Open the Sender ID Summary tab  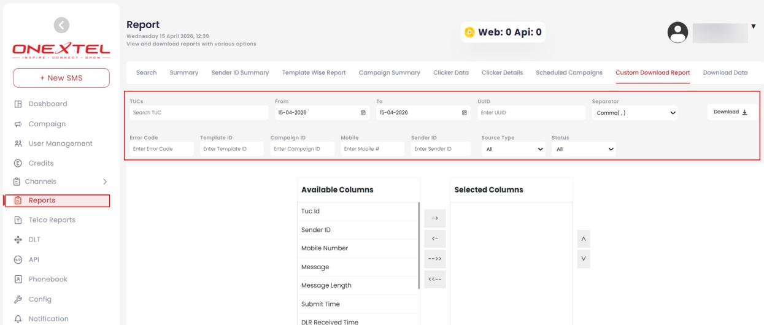pyautogui.click(x=239, y=72)
